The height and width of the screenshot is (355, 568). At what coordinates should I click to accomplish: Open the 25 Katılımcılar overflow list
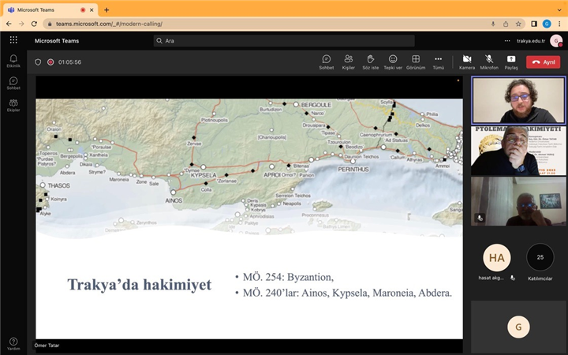pyautogui.click(x=540, y=257)
